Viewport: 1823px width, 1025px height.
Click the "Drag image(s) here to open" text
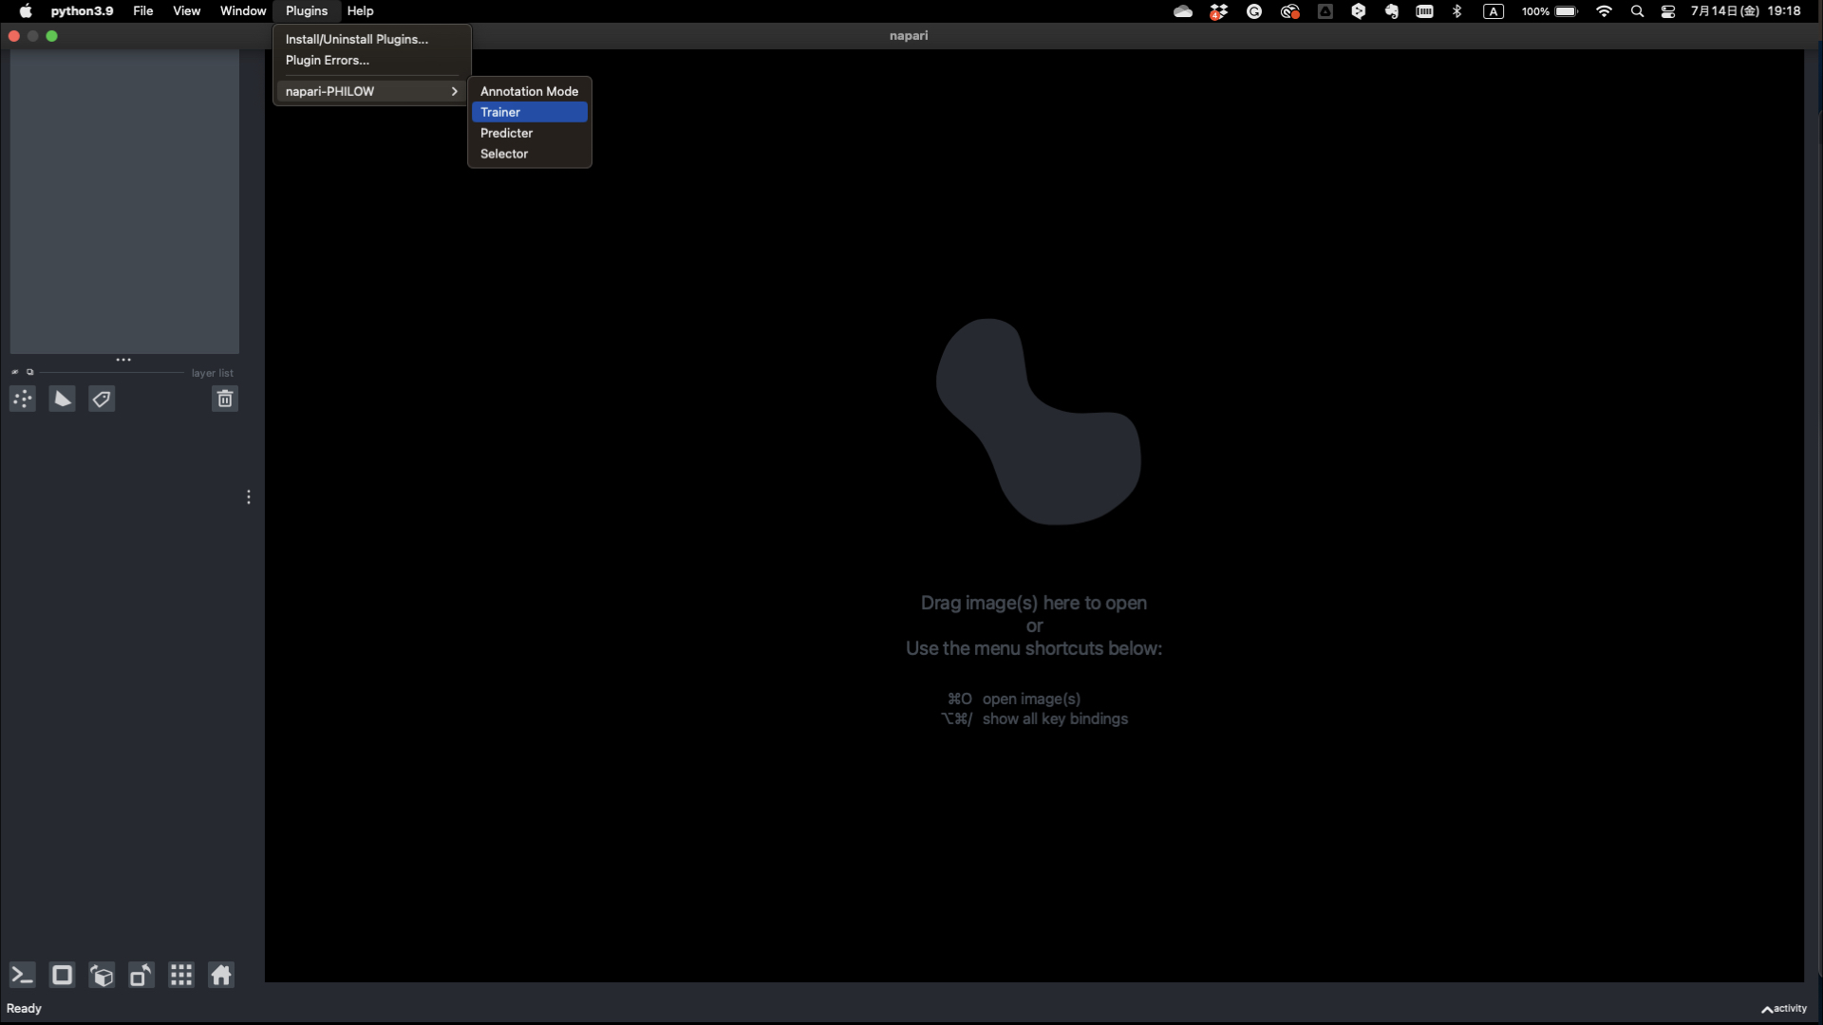coord(1034,603)
